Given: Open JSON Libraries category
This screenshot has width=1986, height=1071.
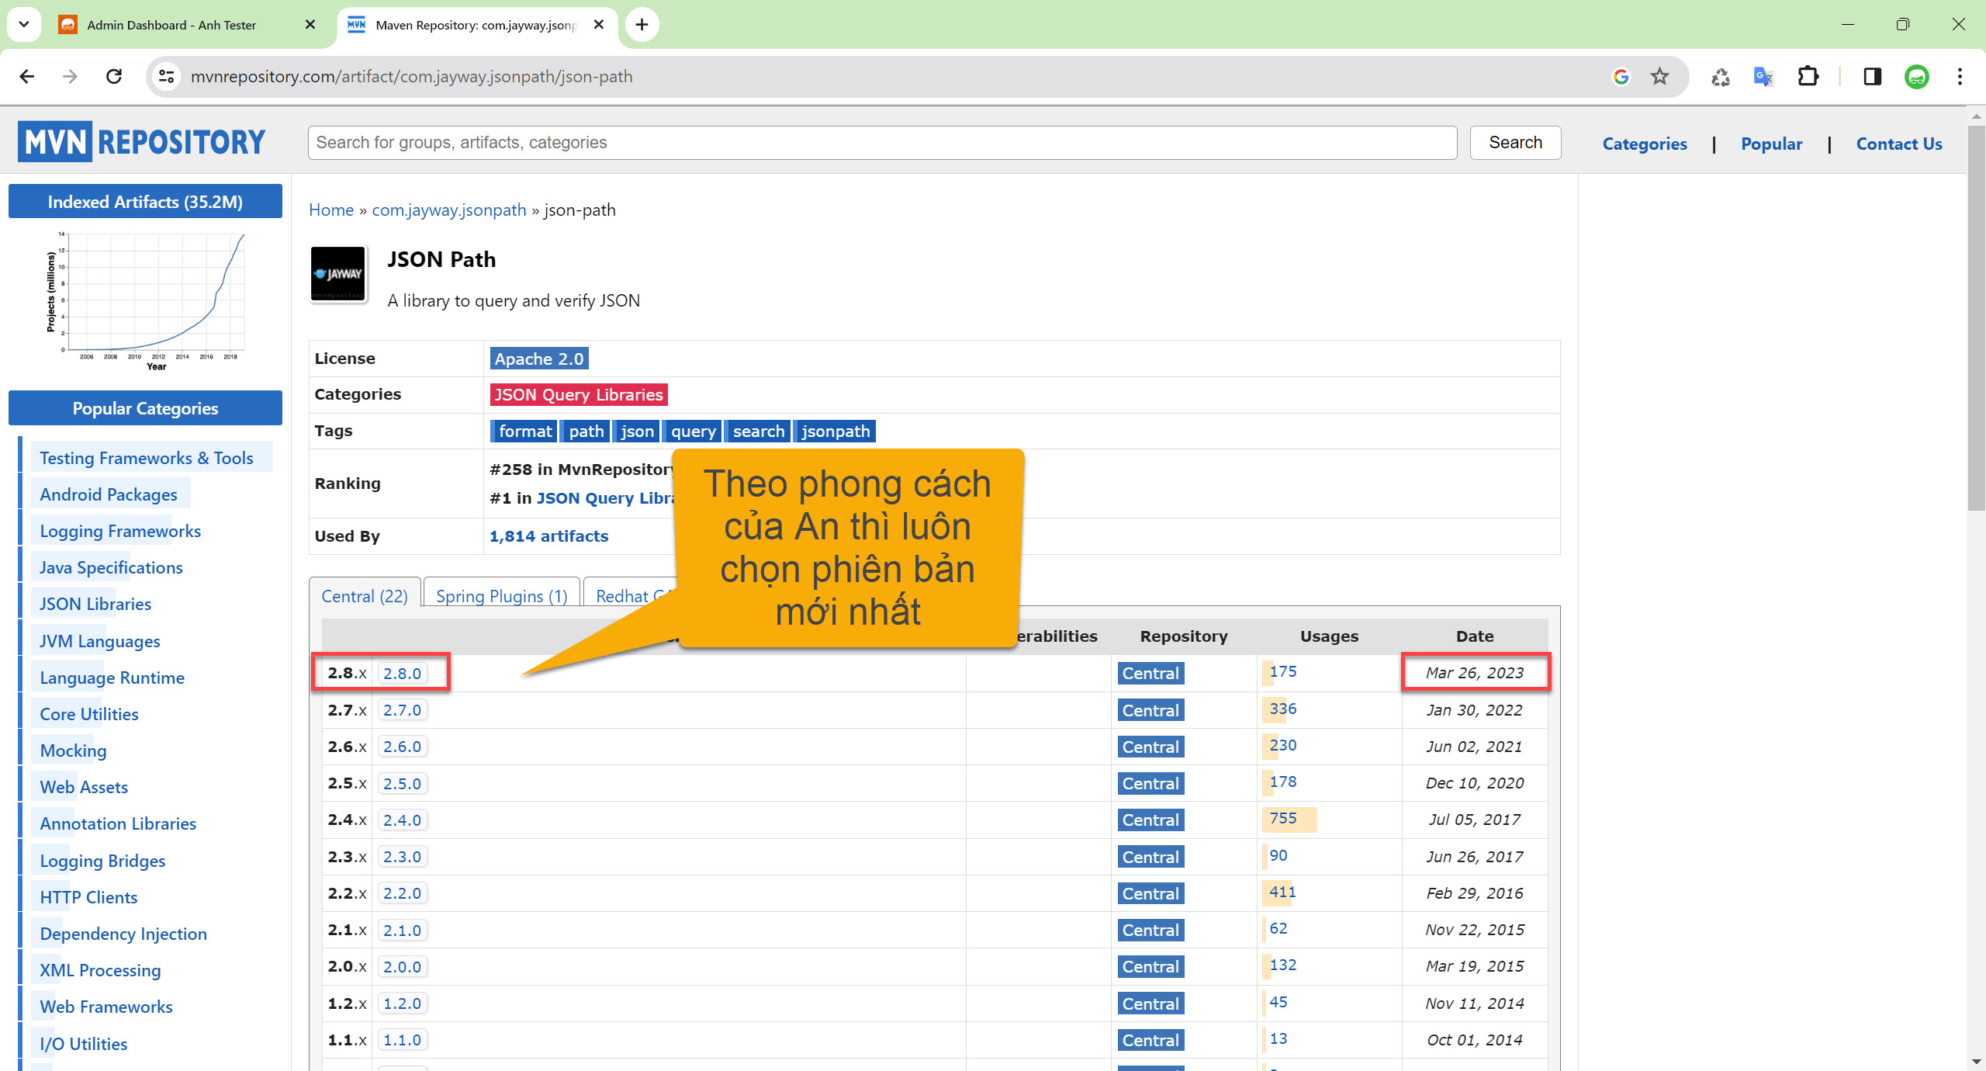Looking at the screenshot, I should [x=95, y=604].
